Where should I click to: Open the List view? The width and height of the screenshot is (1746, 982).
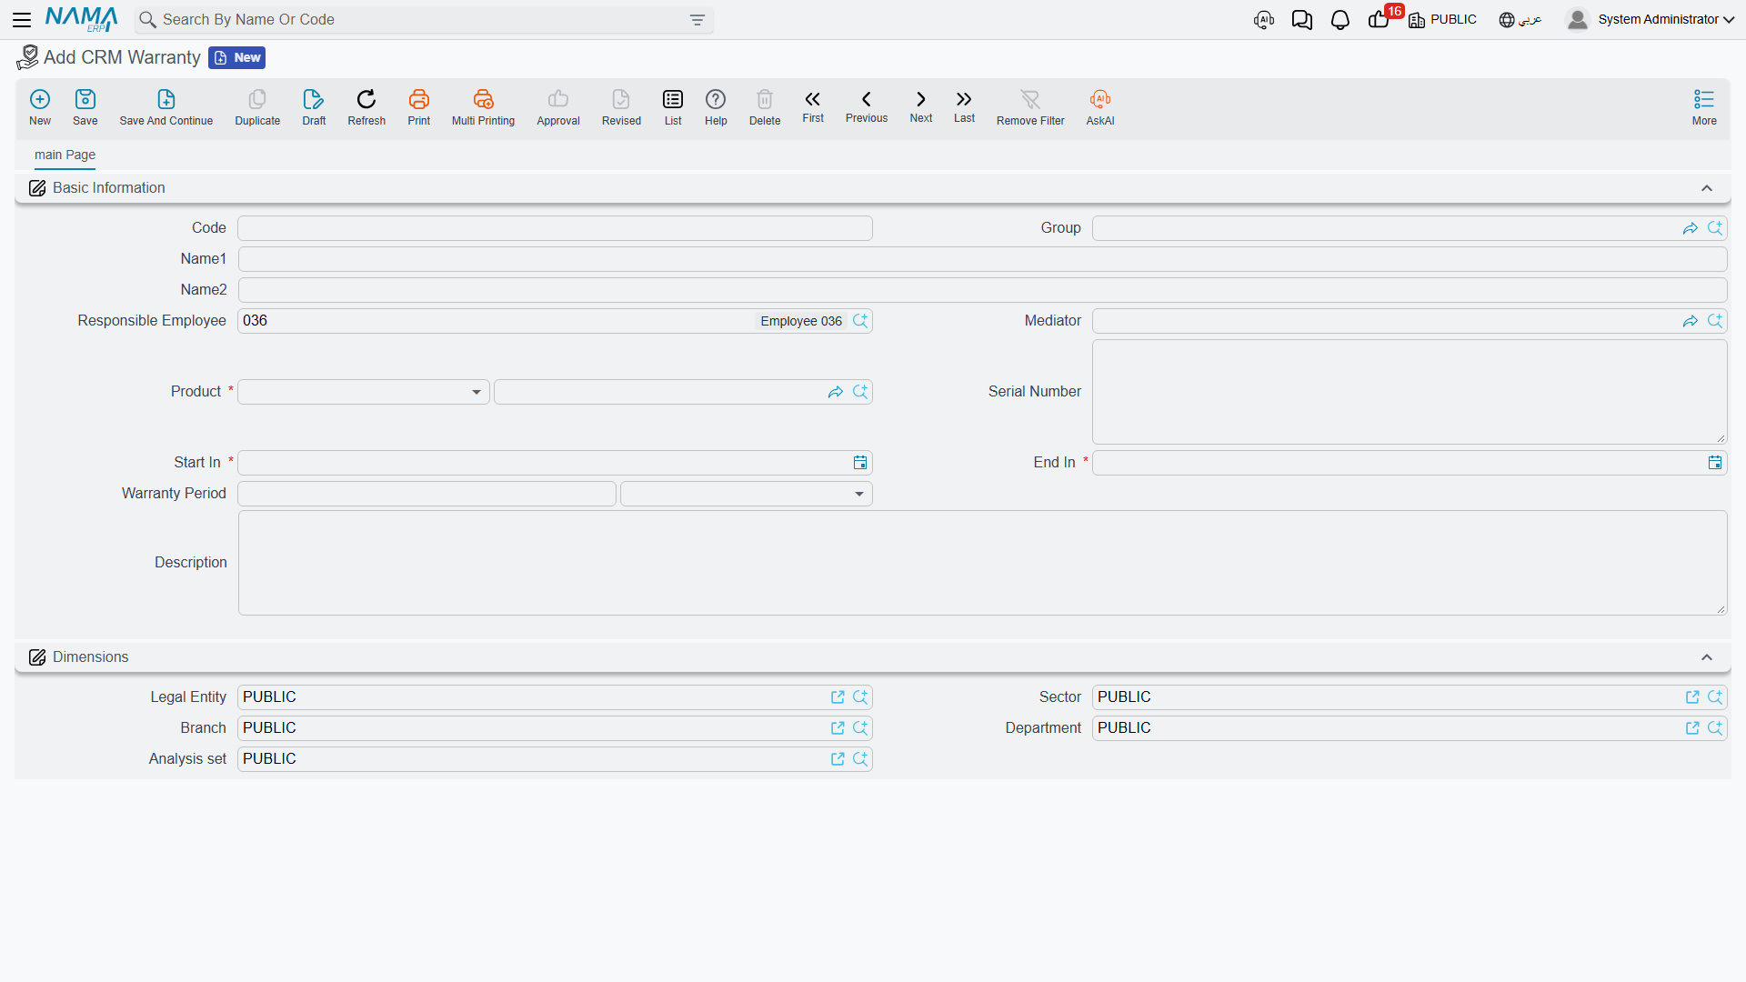pos(673,107)
